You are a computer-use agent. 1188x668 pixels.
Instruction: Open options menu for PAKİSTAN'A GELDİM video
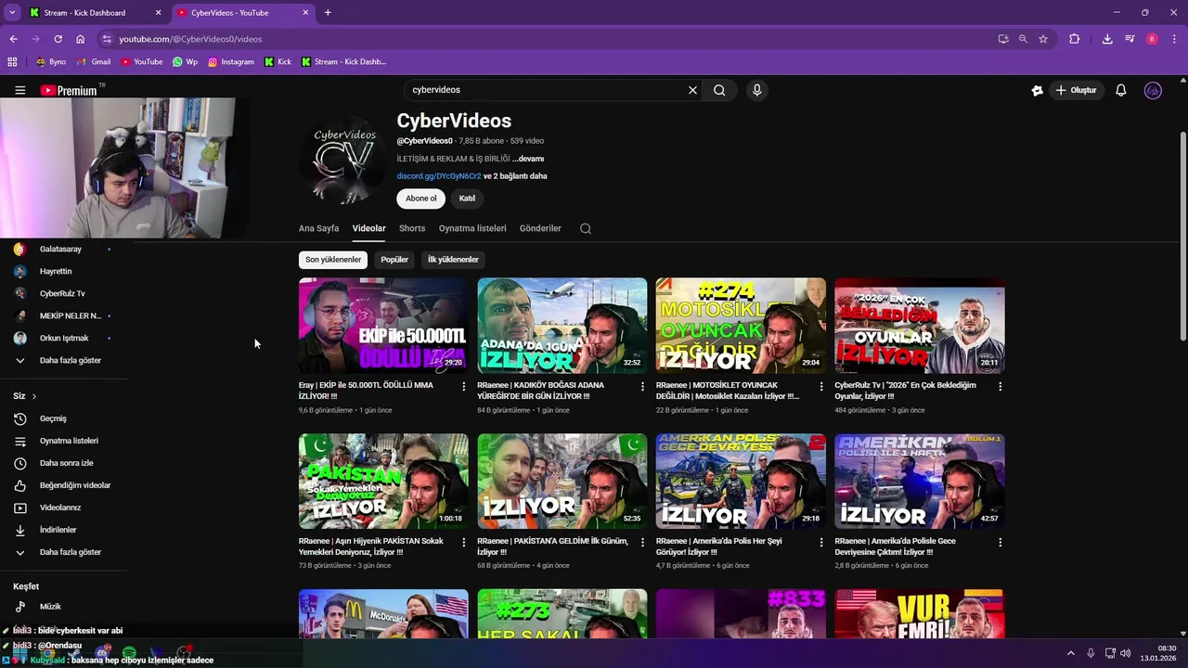642,542
